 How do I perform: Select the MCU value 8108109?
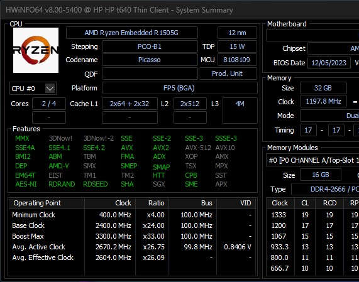[x=237, y=60]
